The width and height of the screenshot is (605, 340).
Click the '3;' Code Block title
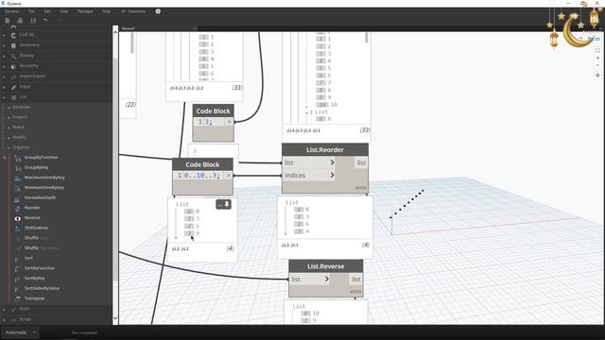click(x=213, y=110)
